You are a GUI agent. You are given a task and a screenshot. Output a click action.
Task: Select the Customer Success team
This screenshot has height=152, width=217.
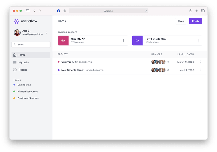(x=28, y=98)
